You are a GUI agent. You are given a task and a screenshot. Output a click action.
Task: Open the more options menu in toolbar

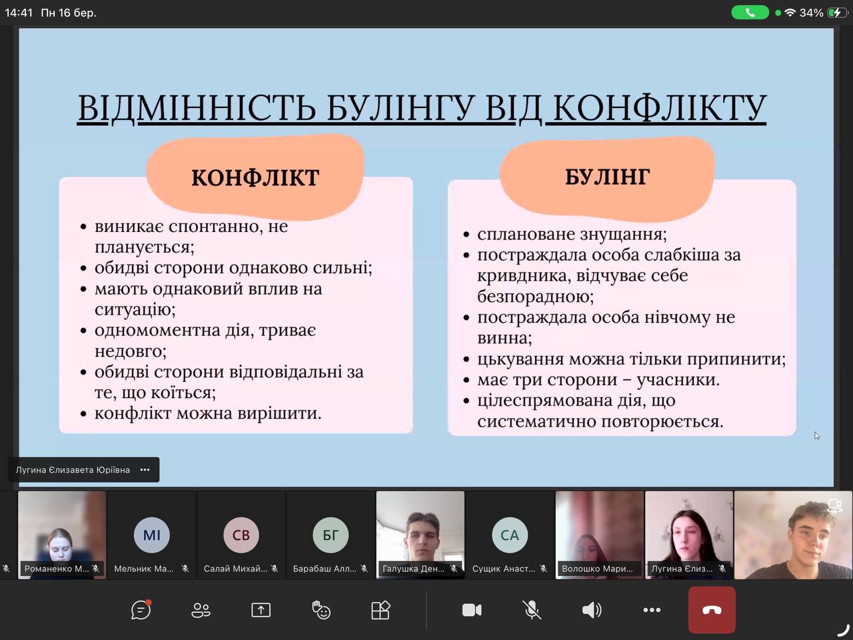pyautogui.click(x=652, y=610)
